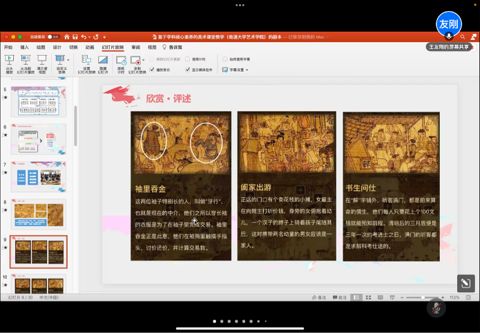Viewport: 480px width, 333px height.
Task: Click the 阖家出游 heading on the slide
Action: coord(256,188)
